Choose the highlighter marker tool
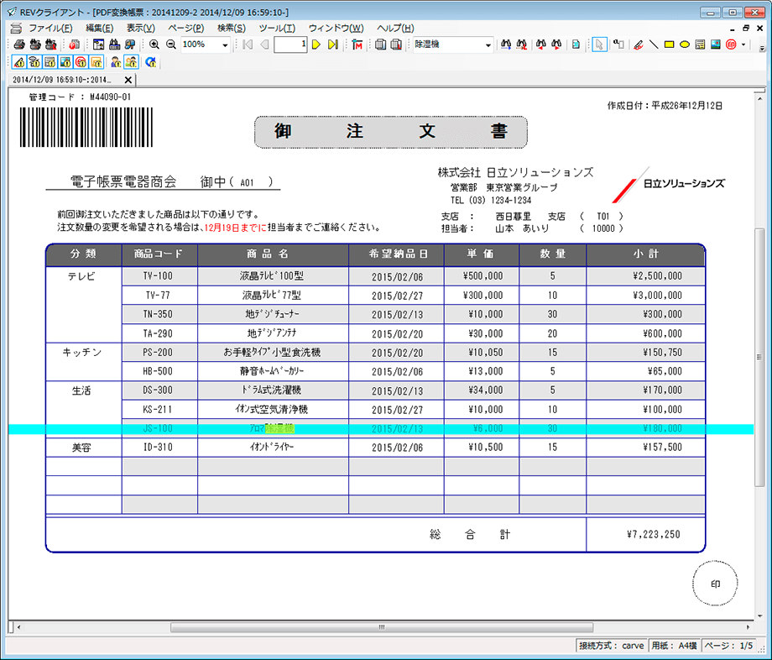The height and width of the screenshot is (660, 772). pos(639,45)
